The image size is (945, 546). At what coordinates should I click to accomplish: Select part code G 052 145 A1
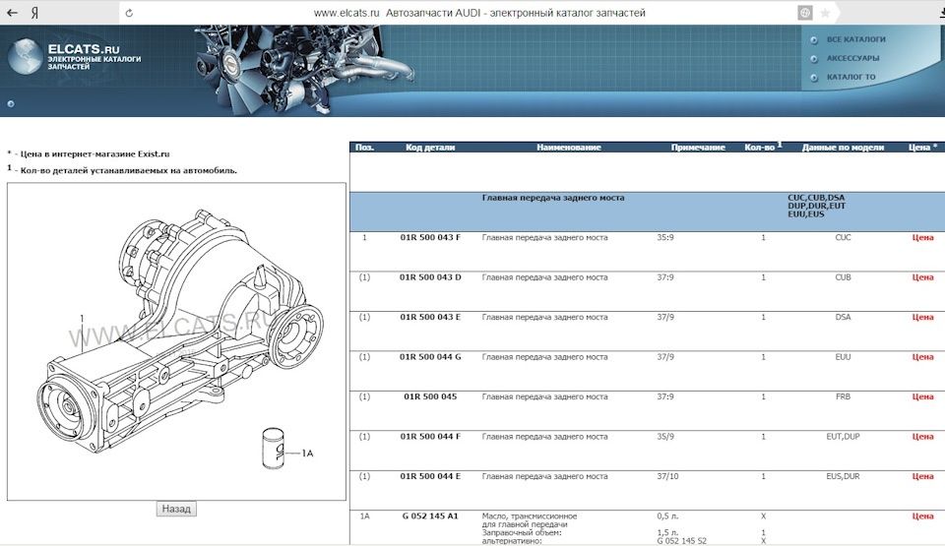(430, 516)
